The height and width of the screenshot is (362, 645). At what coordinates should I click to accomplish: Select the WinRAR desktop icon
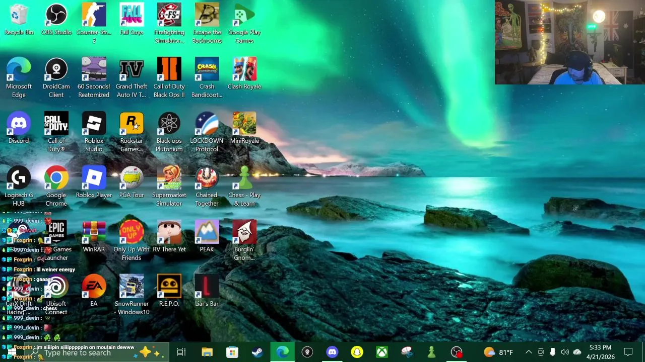94,237
